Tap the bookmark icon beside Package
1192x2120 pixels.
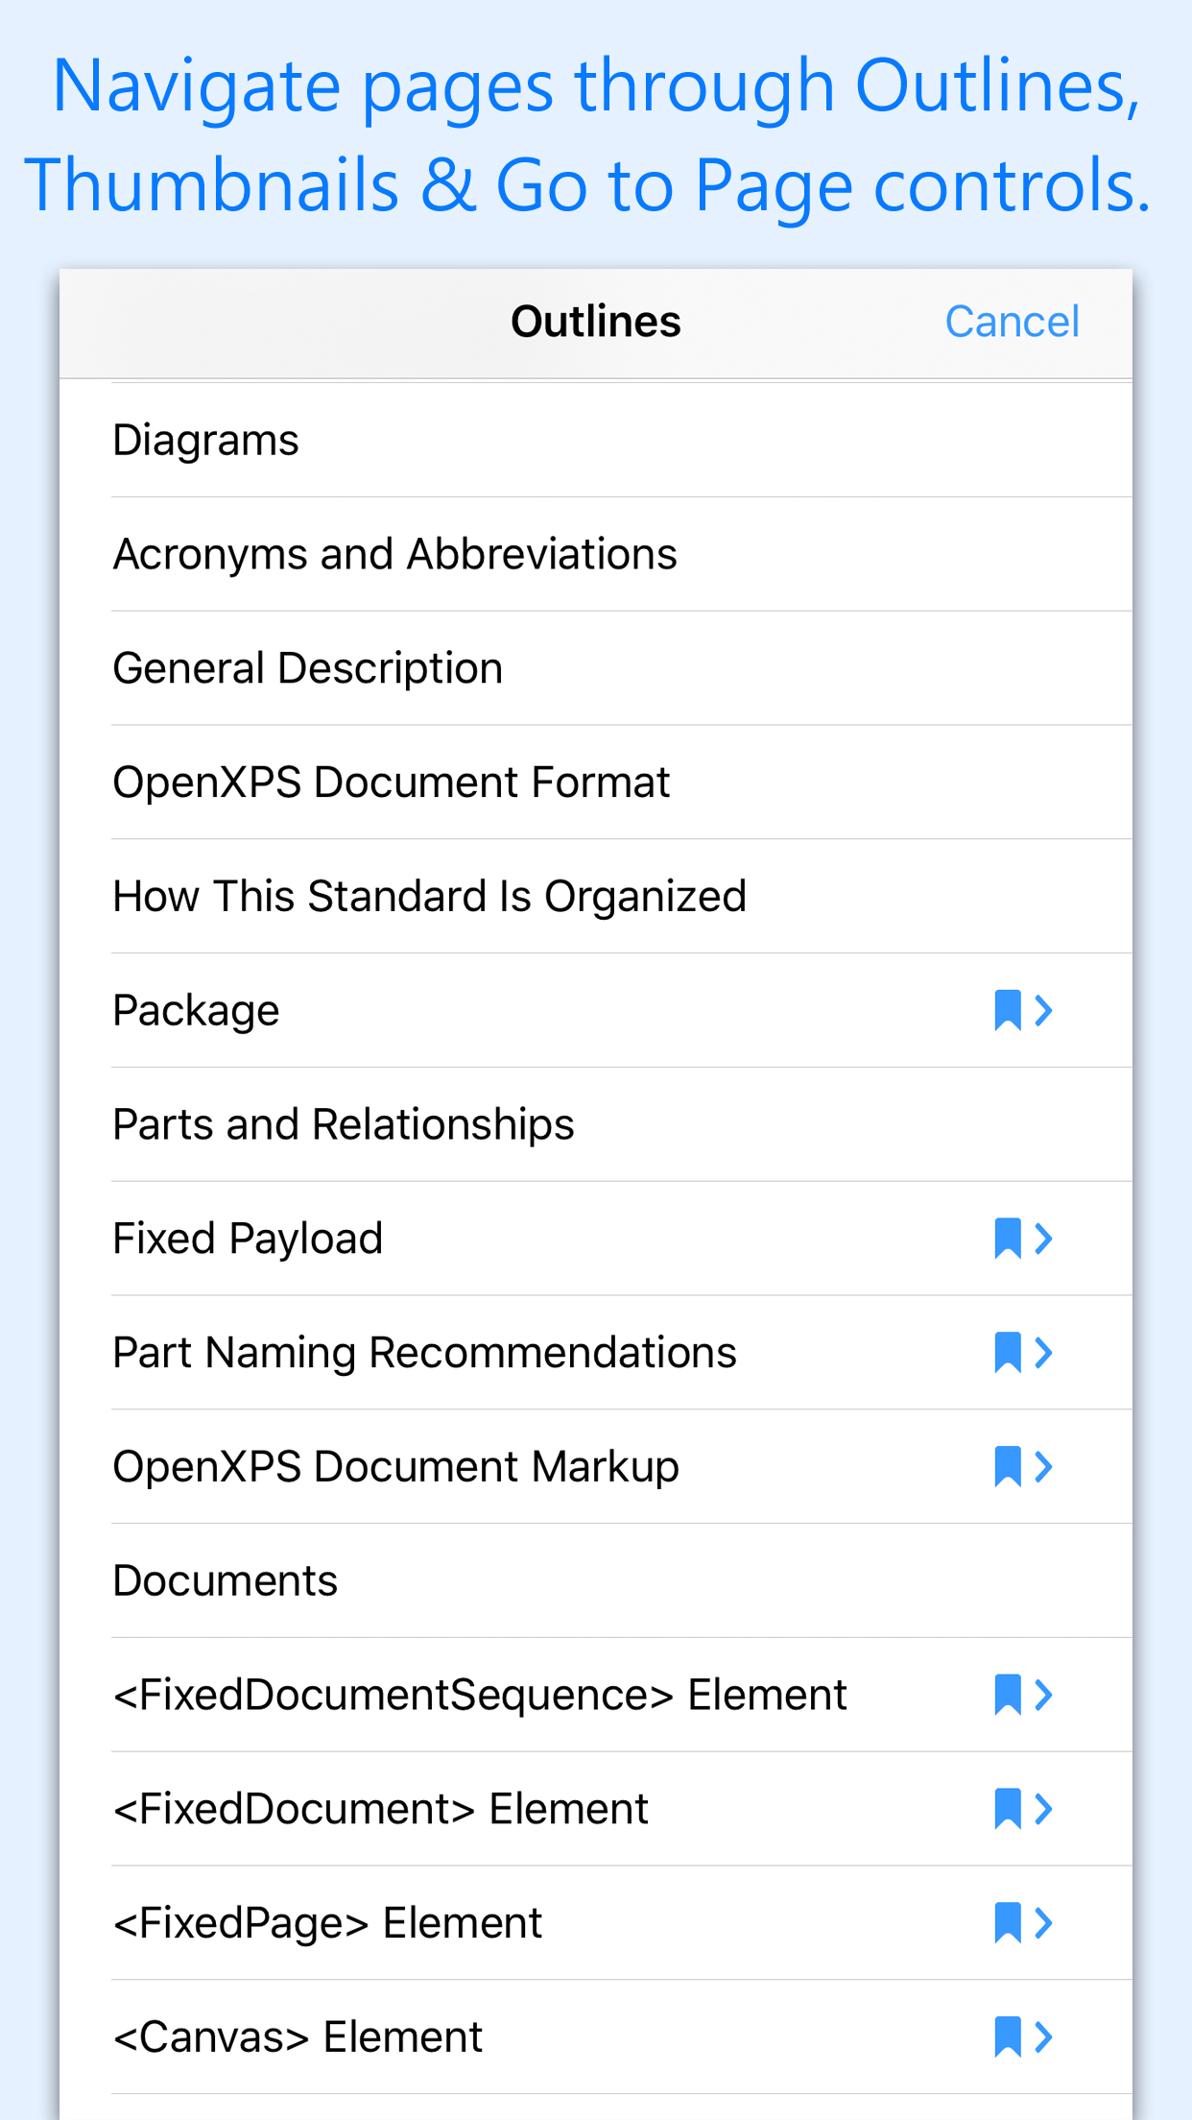click(x=1007, y=1010)
